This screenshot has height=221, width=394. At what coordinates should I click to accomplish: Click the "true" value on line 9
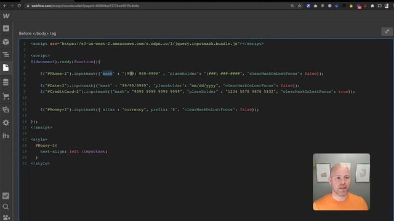[343, 91]
